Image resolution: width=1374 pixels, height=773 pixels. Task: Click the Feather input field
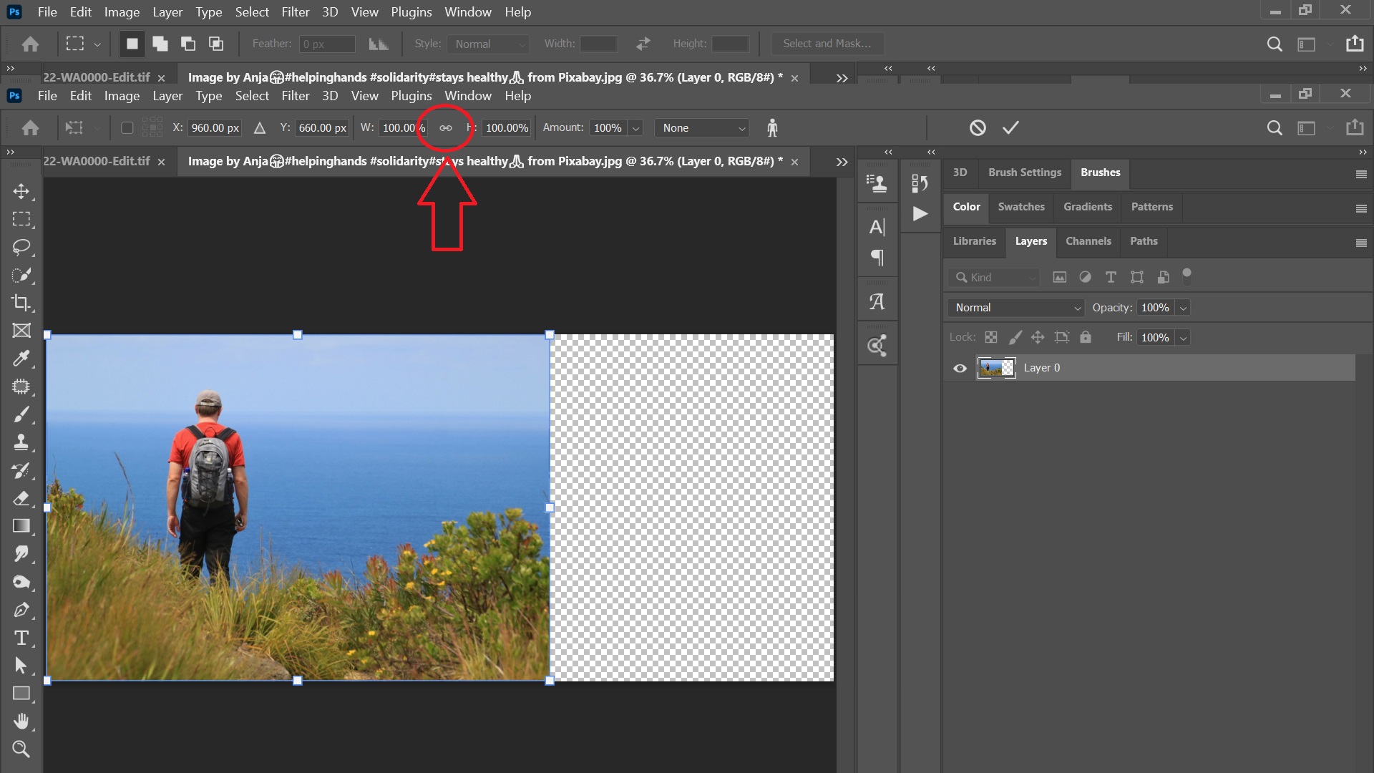pos(325,44)
